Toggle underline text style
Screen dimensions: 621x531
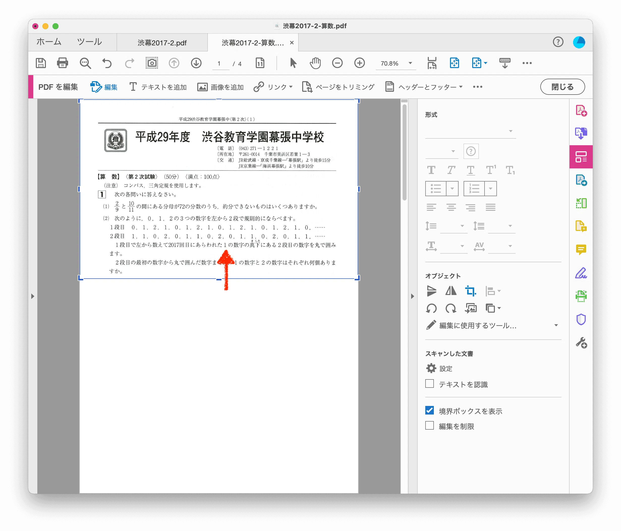pos(471,170)
